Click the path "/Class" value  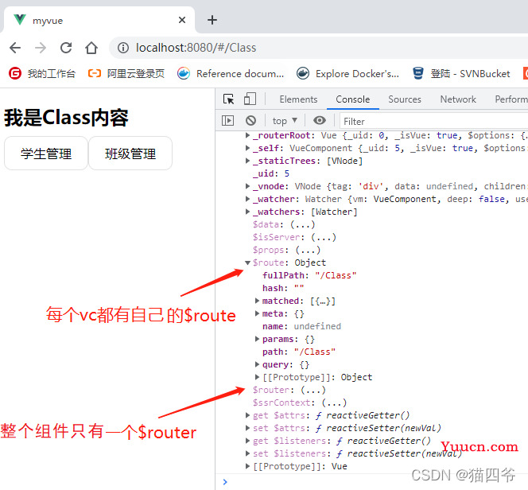[315, 352]
